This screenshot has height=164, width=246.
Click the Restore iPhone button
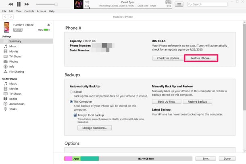pos(201,58)
